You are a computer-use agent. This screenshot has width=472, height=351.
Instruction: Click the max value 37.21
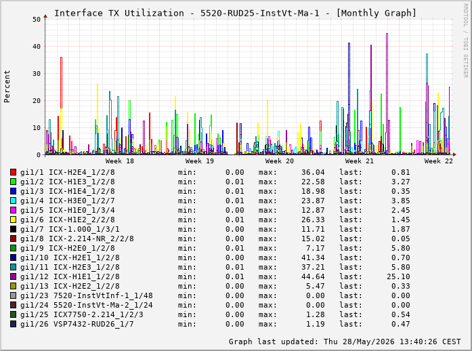(x=313, y=267)
